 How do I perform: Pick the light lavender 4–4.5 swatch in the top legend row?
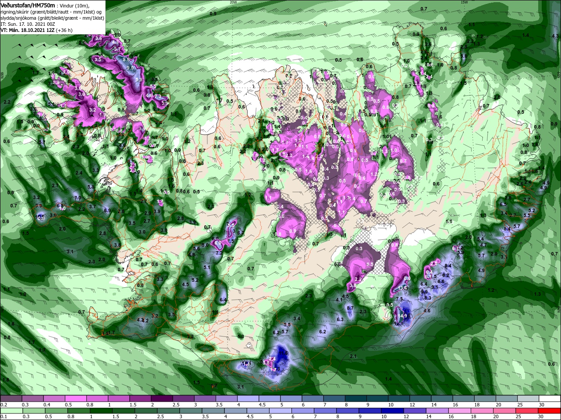(247, 399)
